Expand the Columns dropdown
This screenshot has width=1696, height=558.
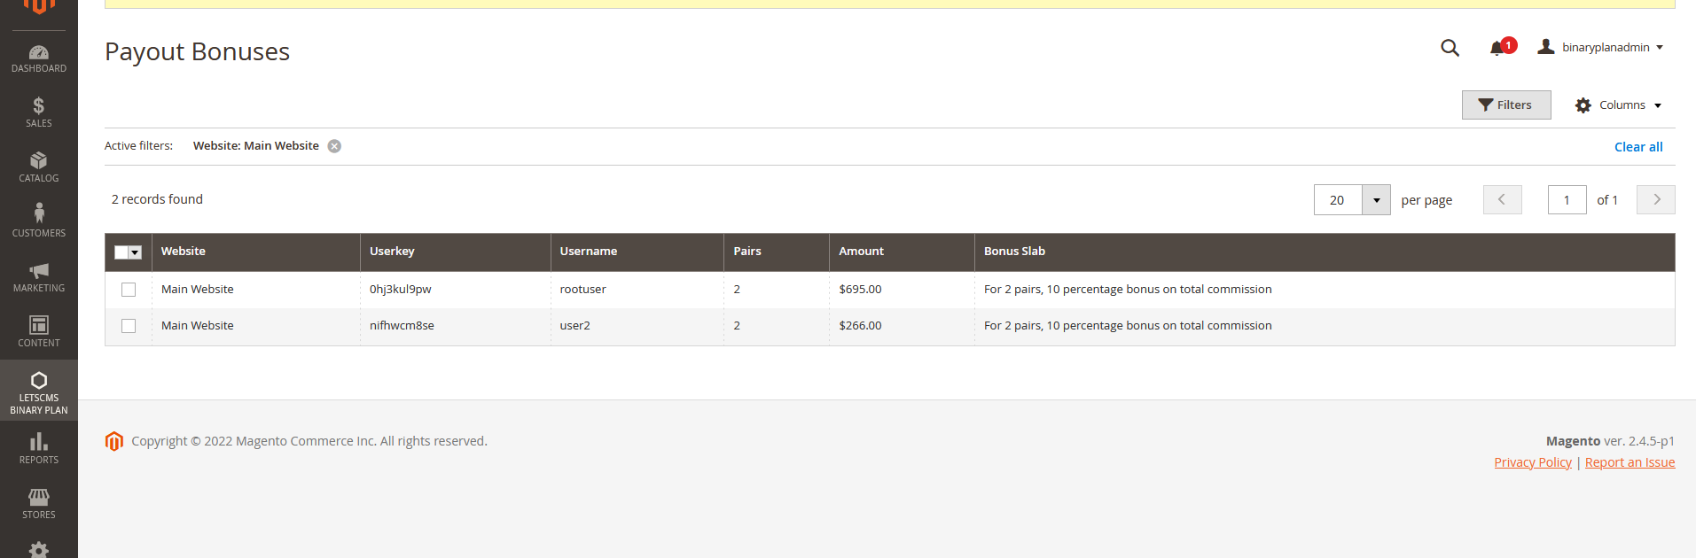coord(1618,105)
